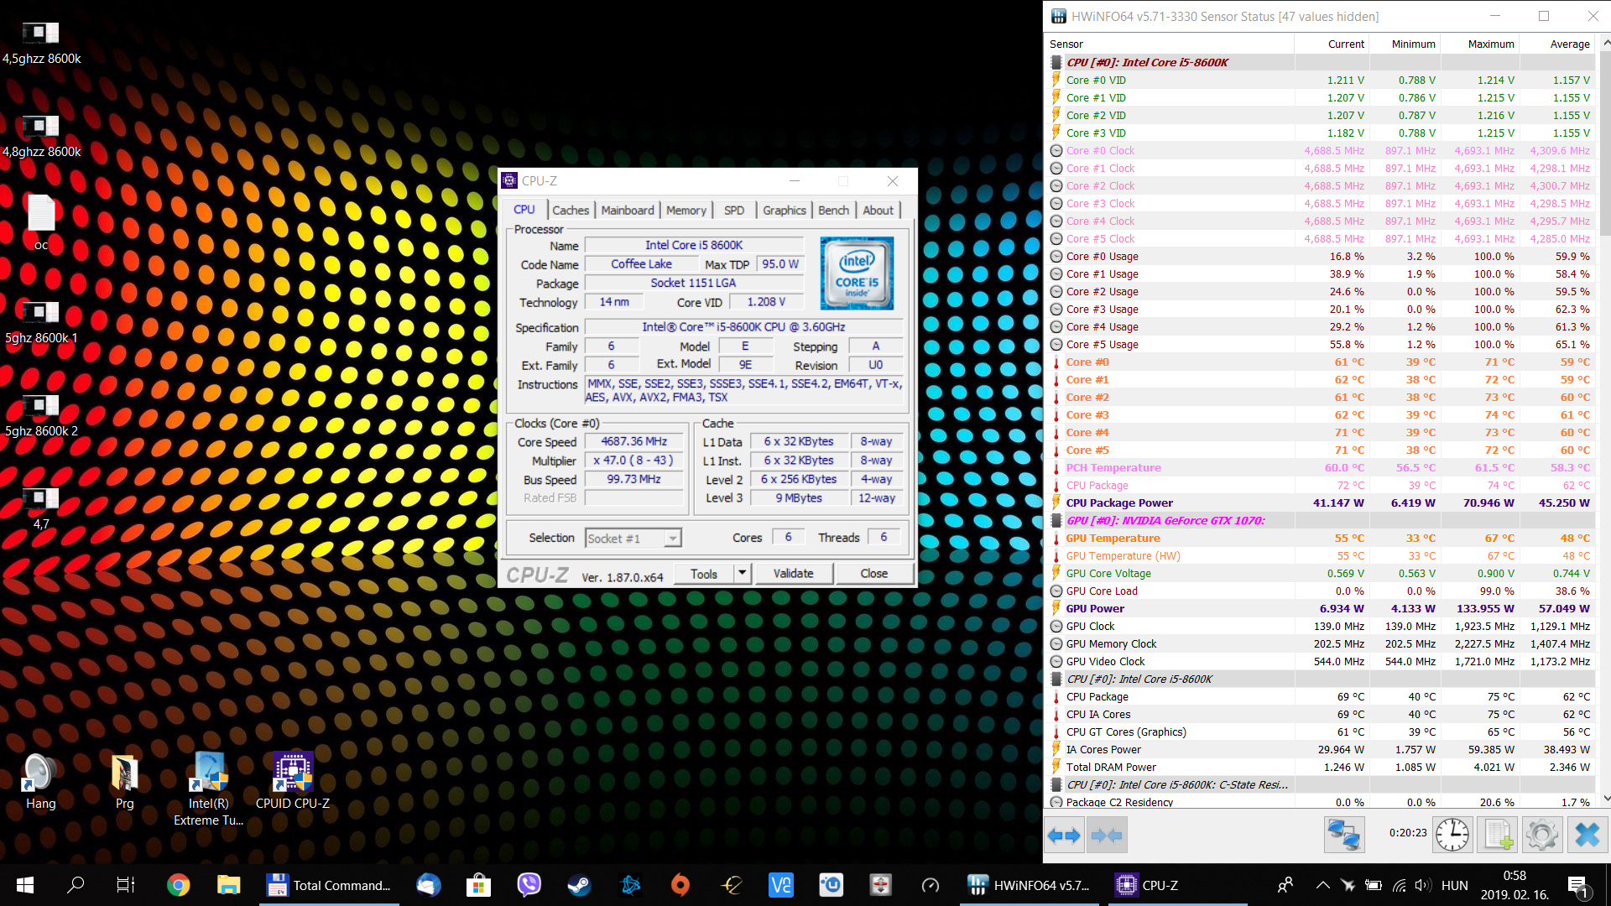Show hidden system tray icons chevron
The height and width of the screenshot is (906, 1611).
(x=1322, y=885)
